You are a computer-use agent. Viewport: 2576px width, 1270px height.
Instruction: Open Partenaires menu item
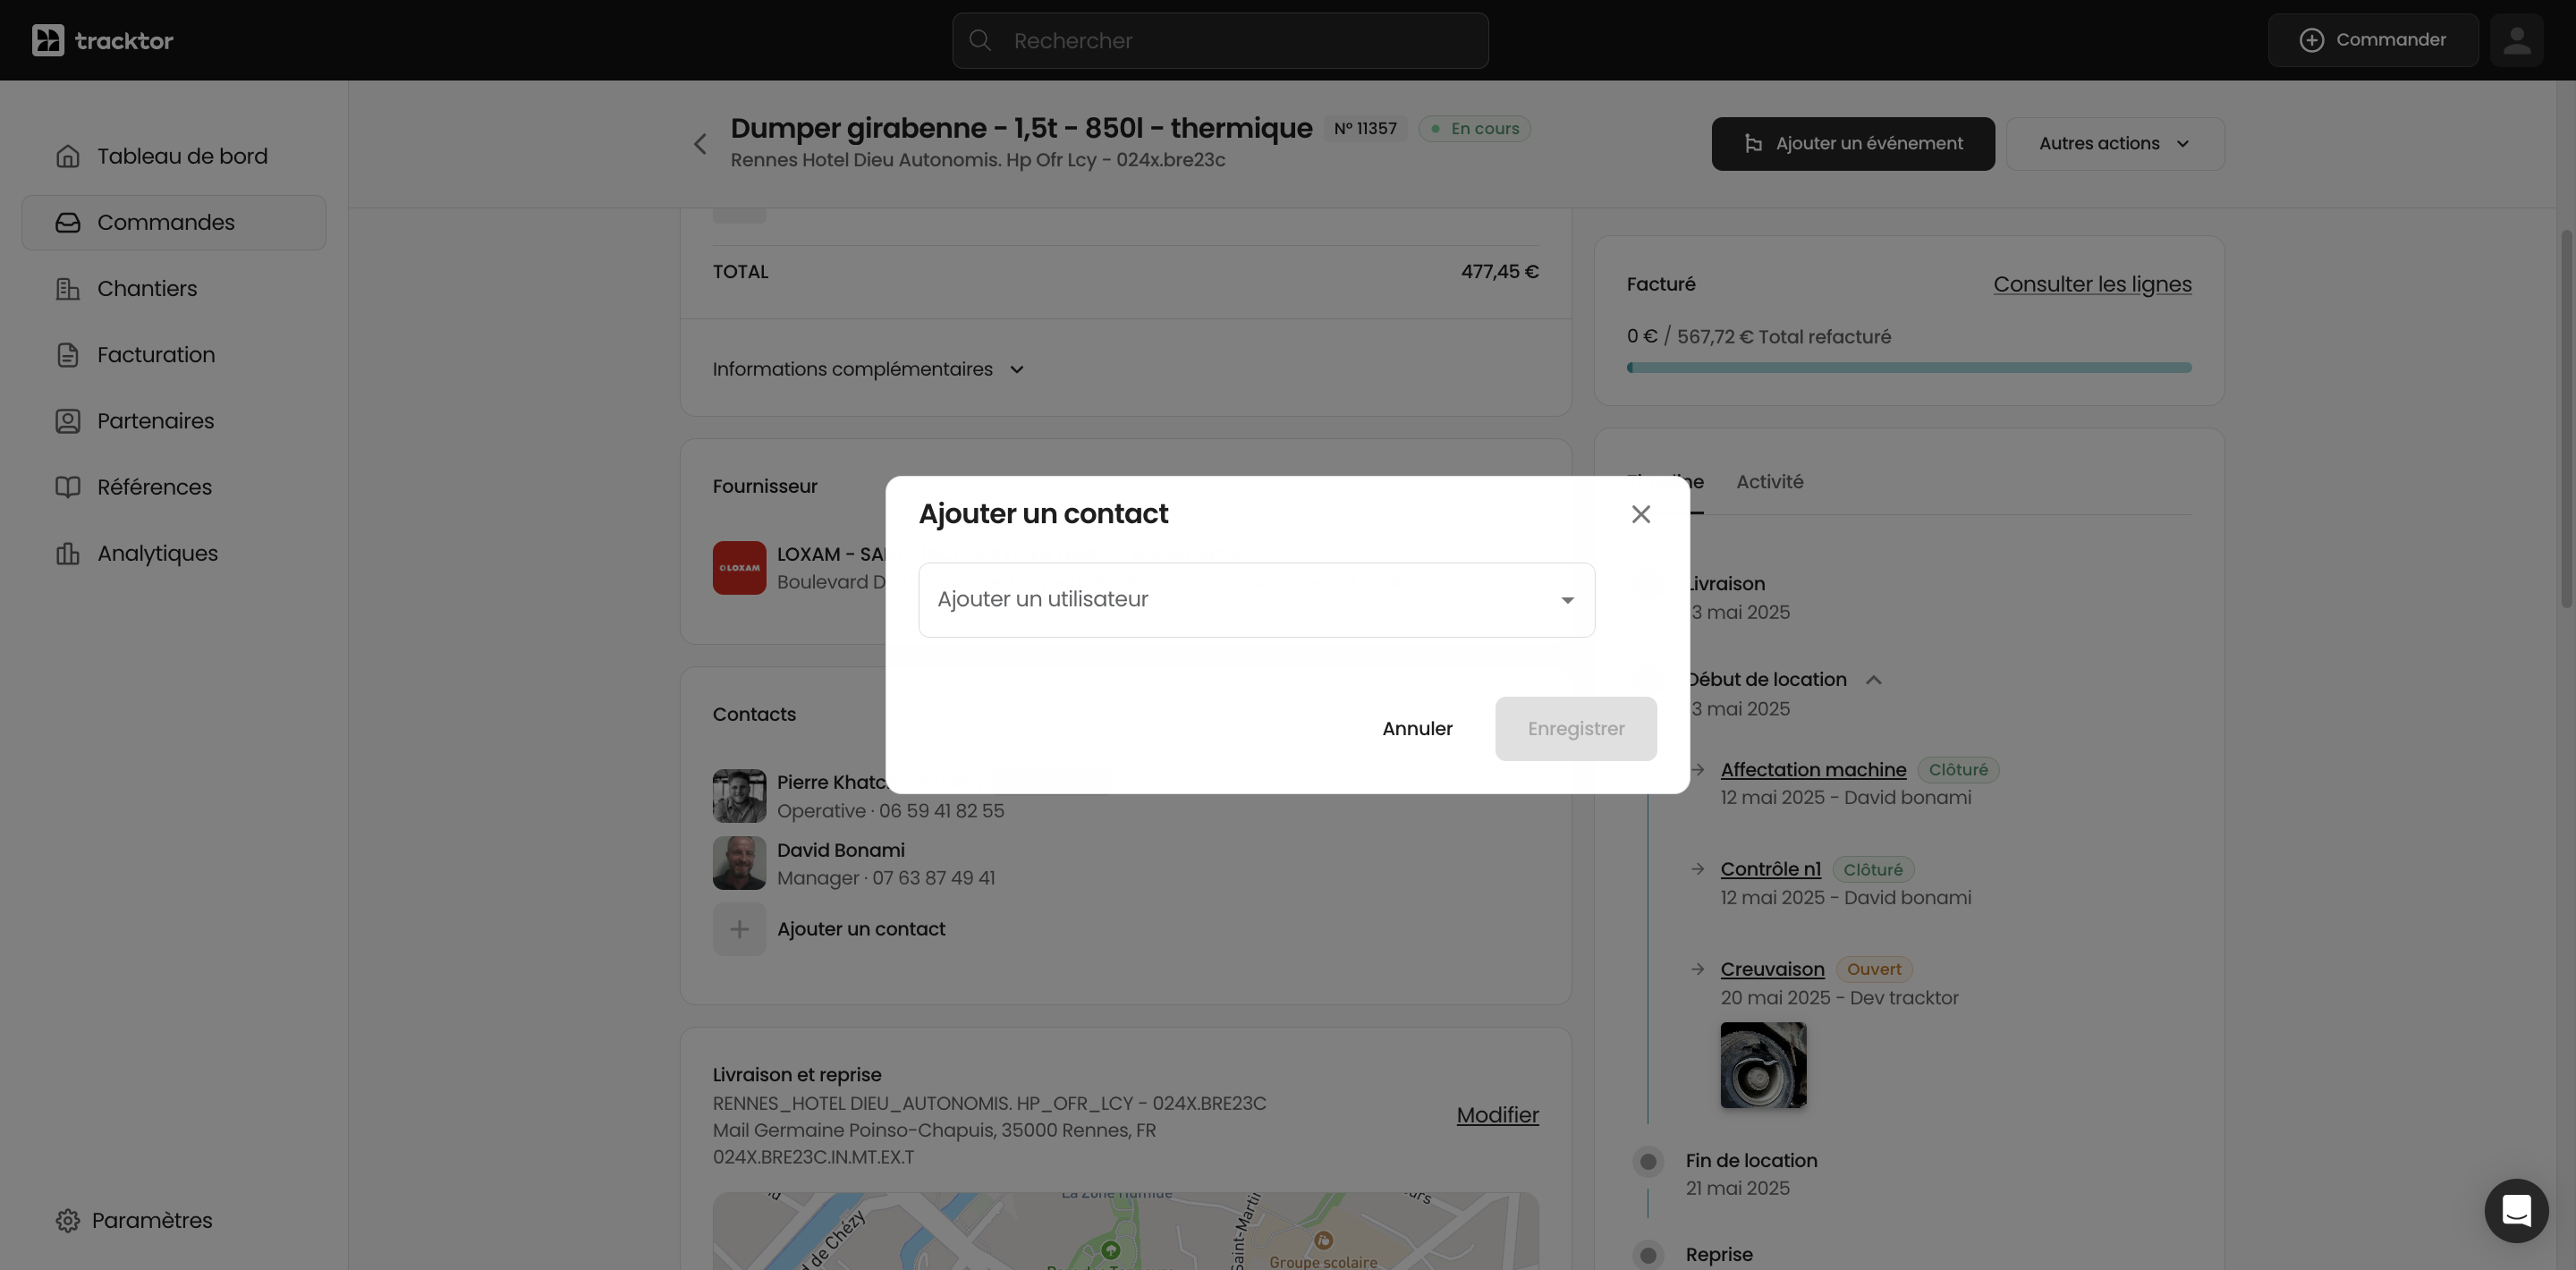(174, 420)
